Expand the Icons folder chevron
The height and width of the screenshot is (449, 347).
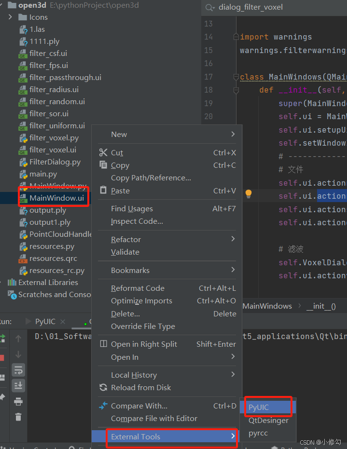(10, 17)
